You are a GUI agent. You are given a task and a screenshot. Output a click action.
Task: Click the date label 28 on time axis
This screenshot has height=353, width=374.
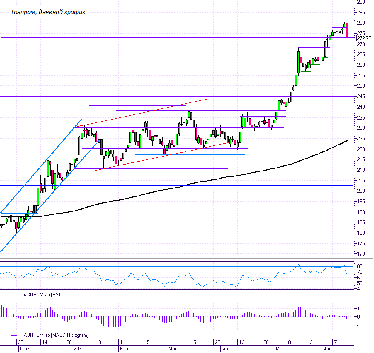69,342
